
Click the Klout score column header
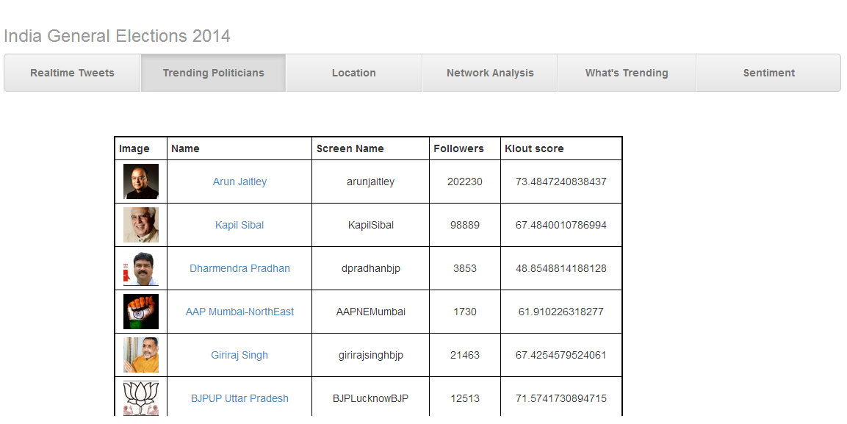click(x=534, y=148)
